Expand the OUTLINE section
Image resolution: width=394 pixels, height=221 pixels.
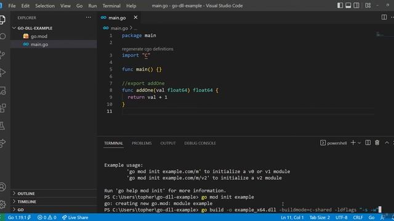pos(26,193)
